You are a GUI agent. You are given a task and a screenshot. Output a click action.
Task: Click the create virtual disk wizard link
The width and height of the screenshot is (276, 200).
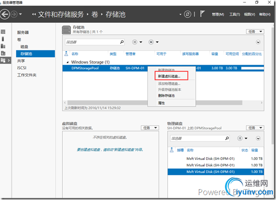[x=110, y=150]
